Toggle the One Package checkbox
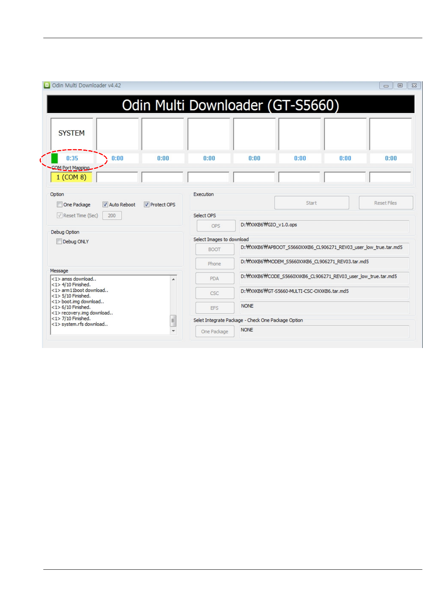 point(60,205)
